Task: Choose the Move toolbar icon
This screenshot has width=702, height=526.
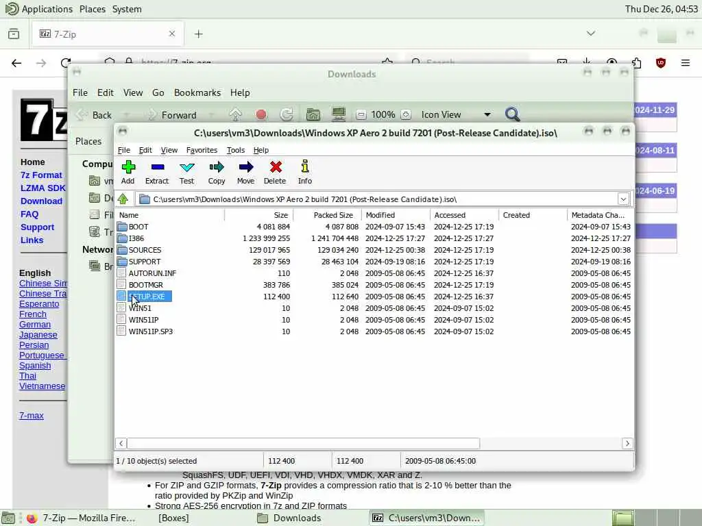Action: point(246,172)
